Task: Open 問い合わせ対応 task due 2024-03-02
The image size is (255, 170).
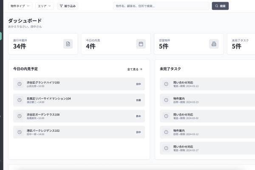Action: pyautogui.click(x=207, y=116)
